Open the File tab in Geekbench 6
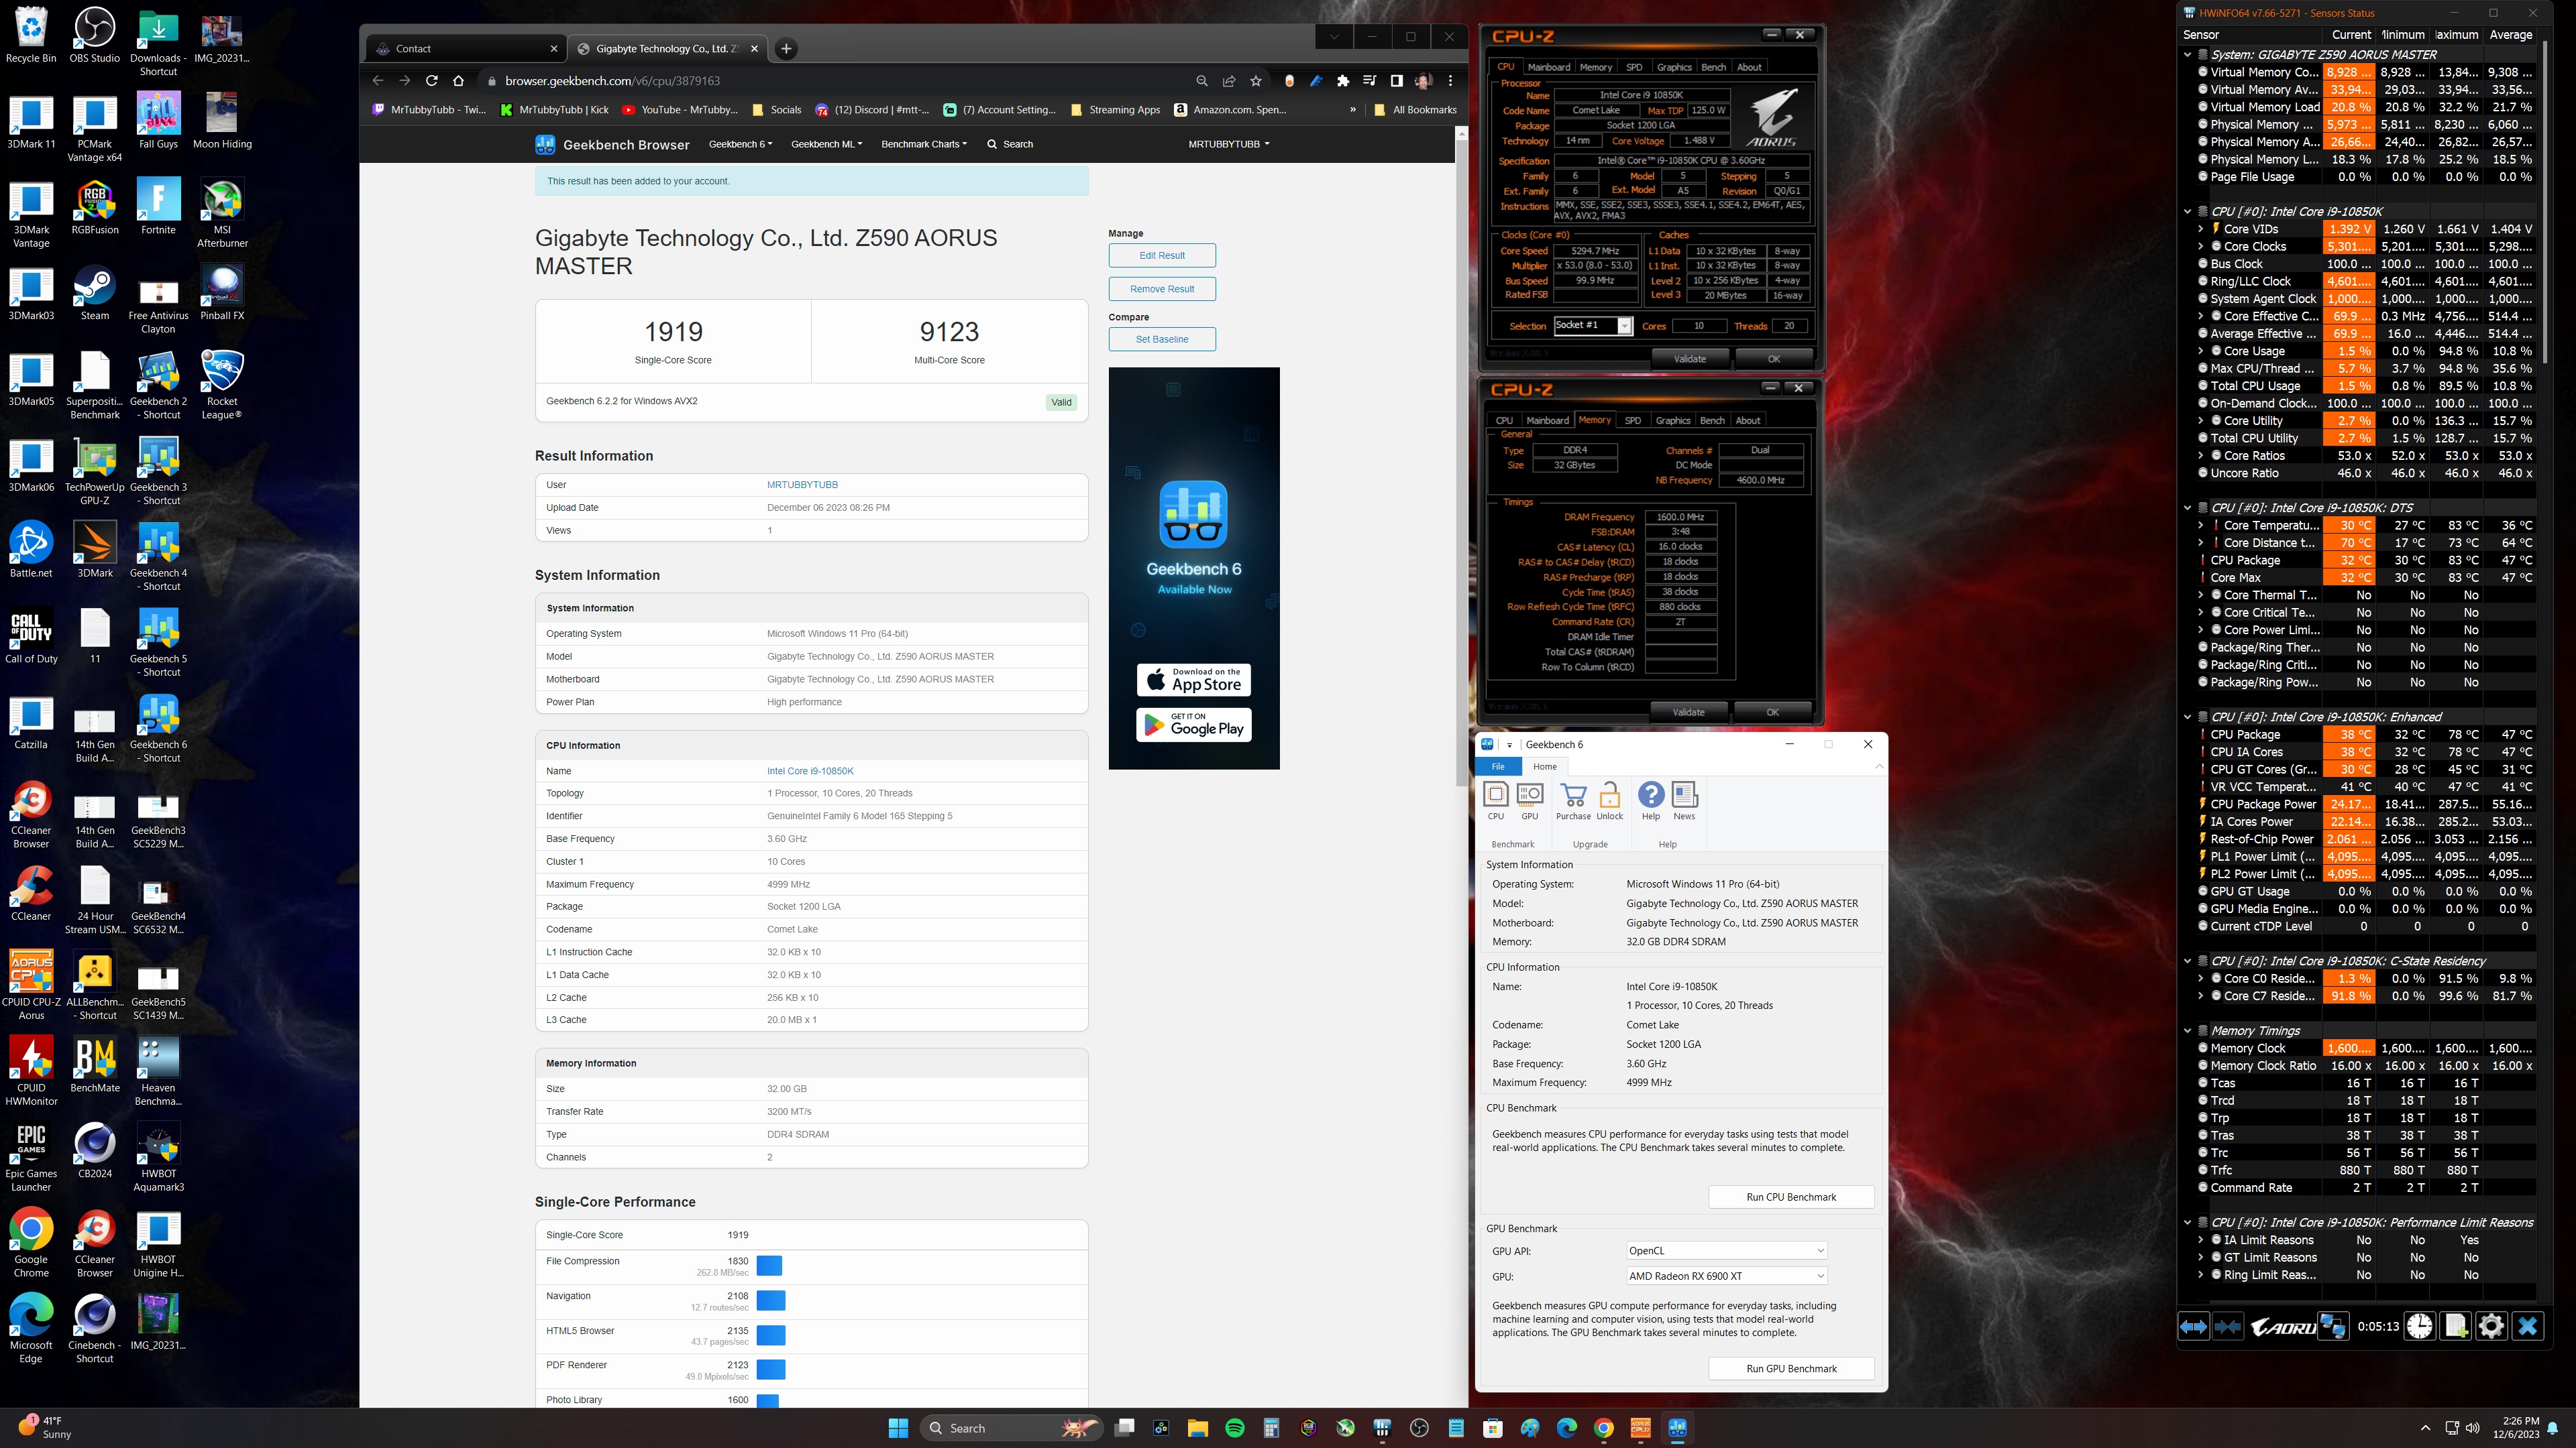2576x1448 pixels. point(1498,766)
